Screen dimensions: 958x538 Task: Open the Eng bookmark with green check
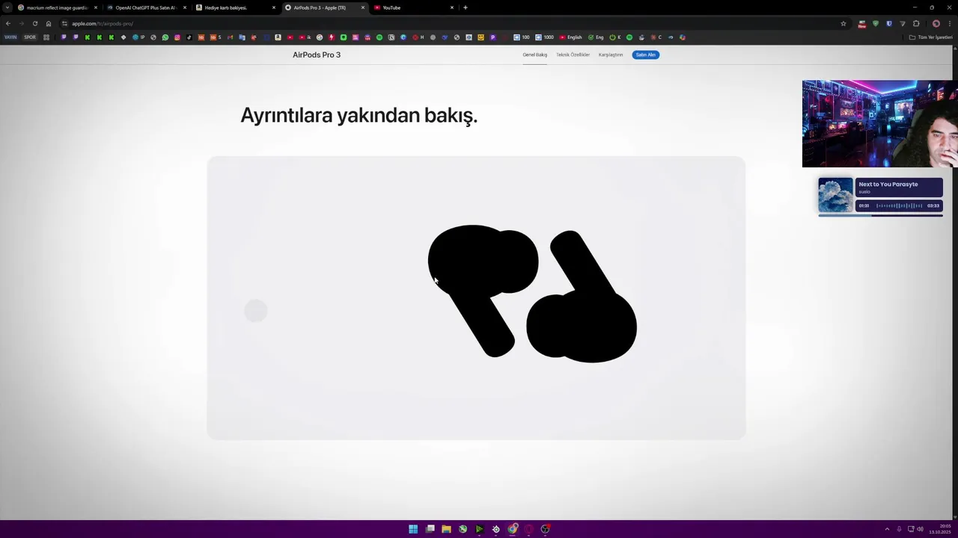point(596,37)
